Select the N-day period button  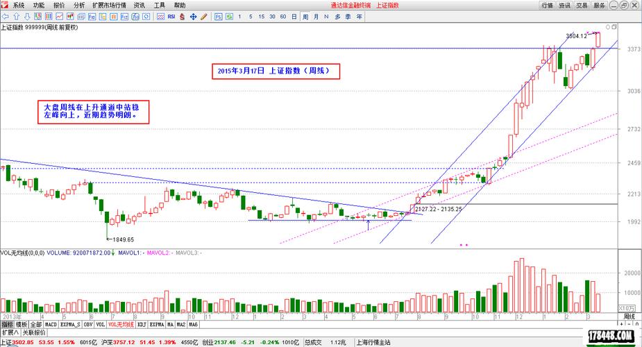(x=326, y=17)
